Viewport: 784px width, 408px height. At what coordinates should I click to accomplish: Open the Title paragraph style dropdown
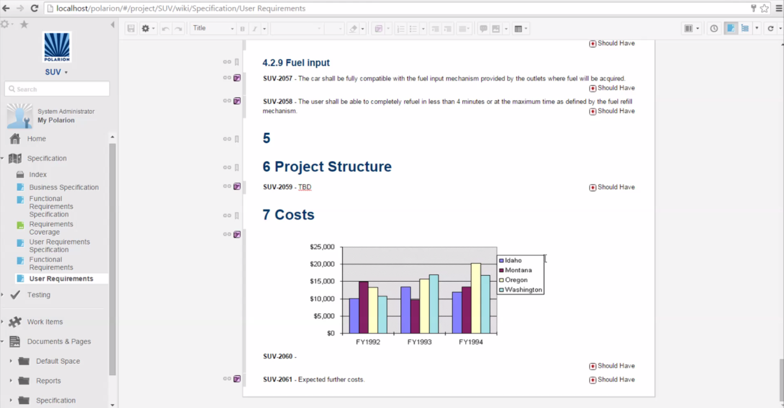pos(213,28)
